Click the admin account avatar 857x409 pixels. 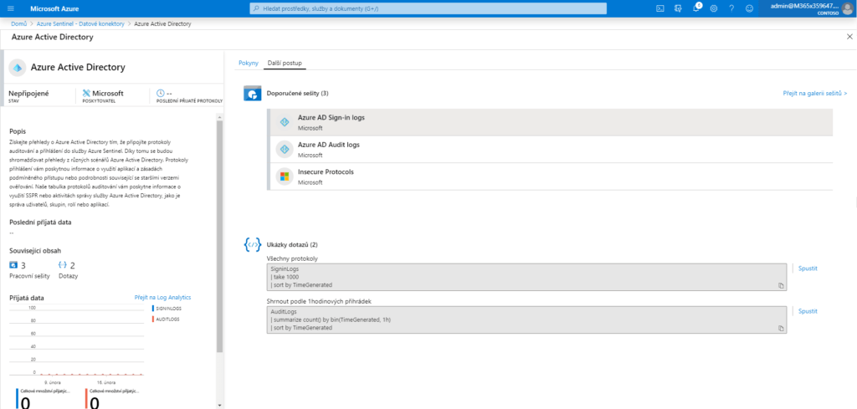pos(847,8)
